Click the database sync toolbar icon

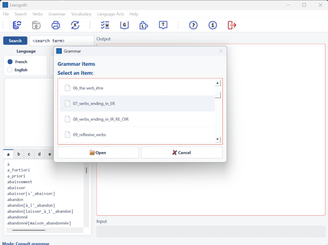tap(17, 25)
